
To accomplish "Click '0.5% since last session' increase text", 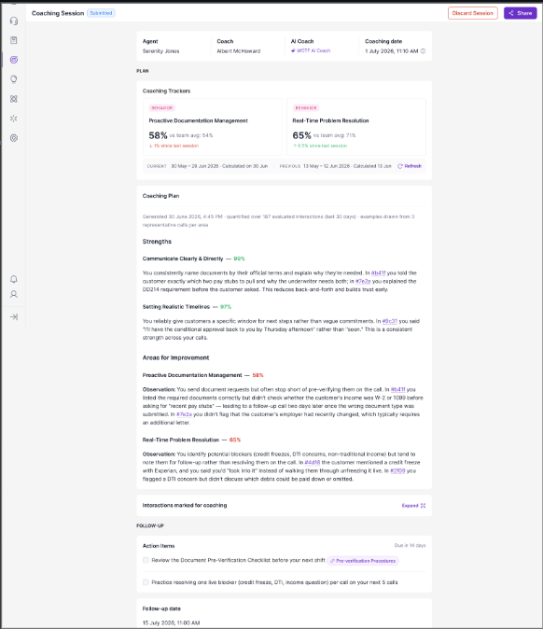I will [320, 146].
